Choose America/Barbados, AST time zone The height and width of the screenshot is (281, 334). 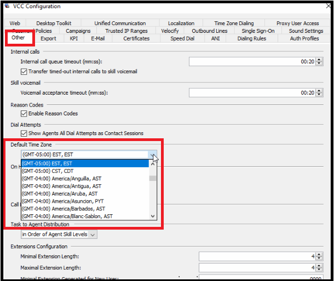(x=85, y=209)
